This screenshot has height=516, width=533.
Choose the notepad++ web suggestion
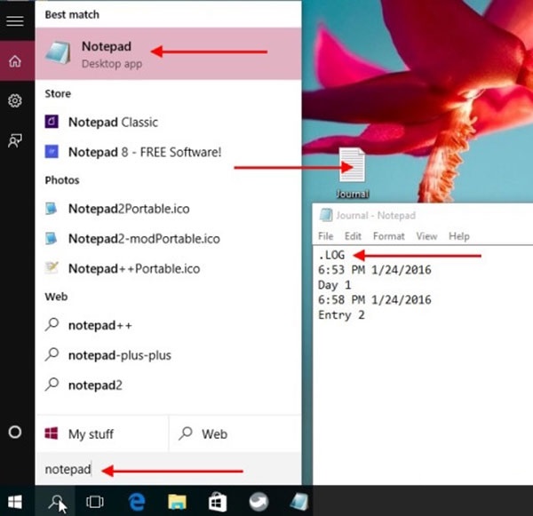click(x=98, y=325)
